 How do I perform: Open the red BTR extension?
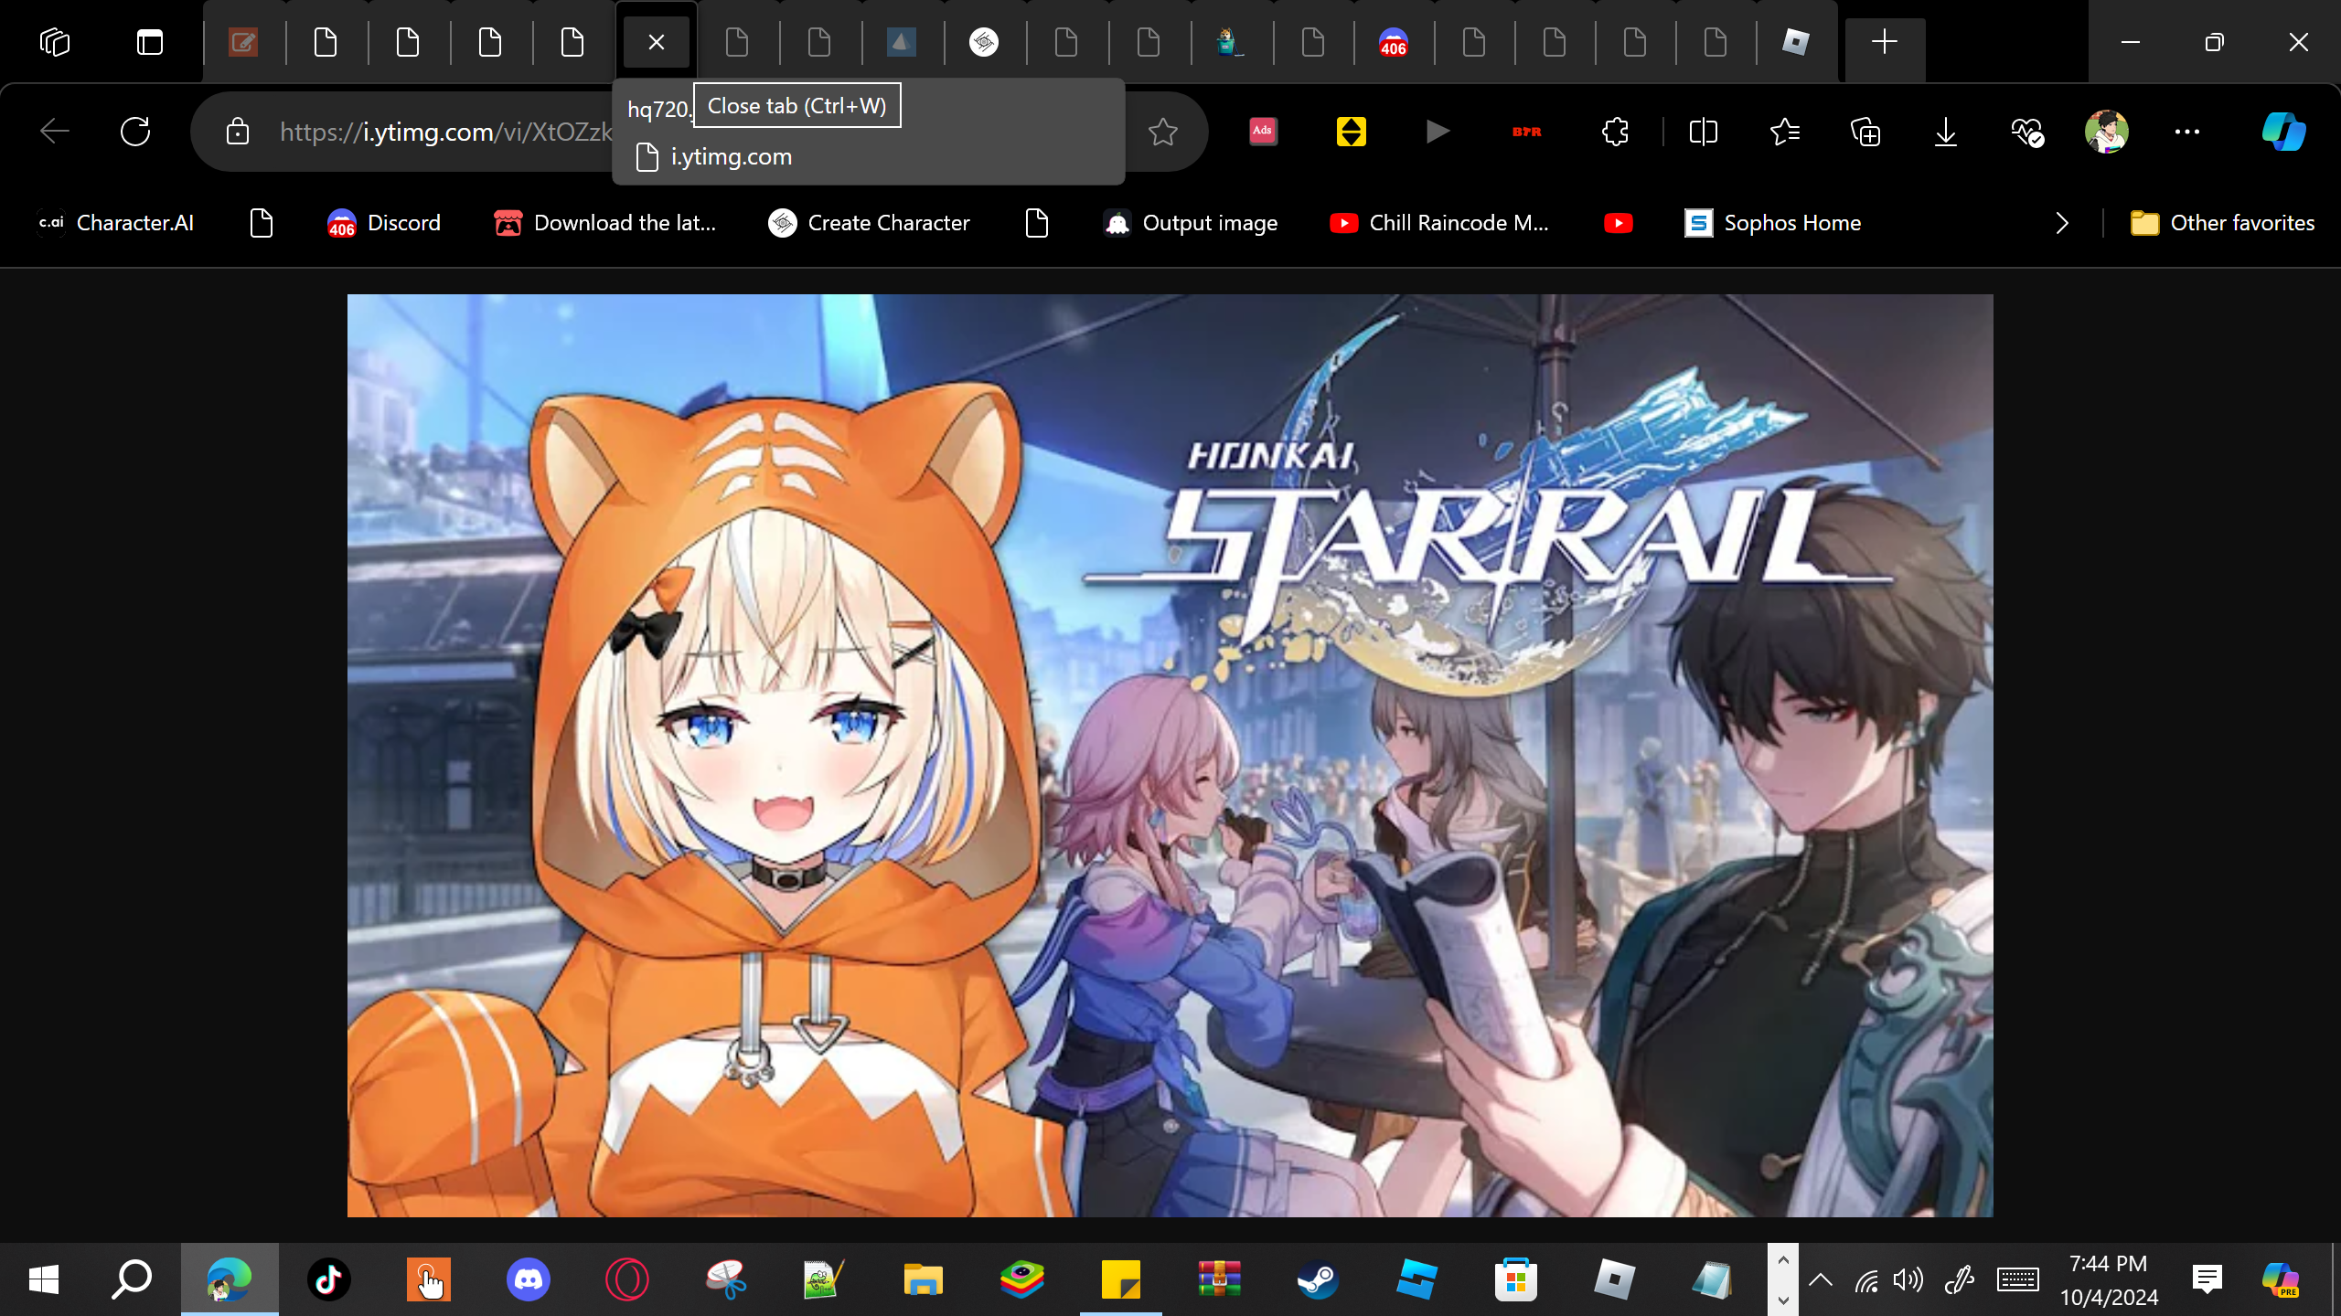[1526, 132]
